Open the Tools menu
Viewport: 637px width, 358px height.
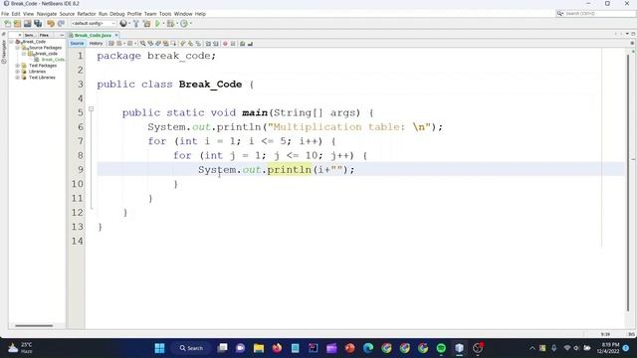tap(165, 14)
